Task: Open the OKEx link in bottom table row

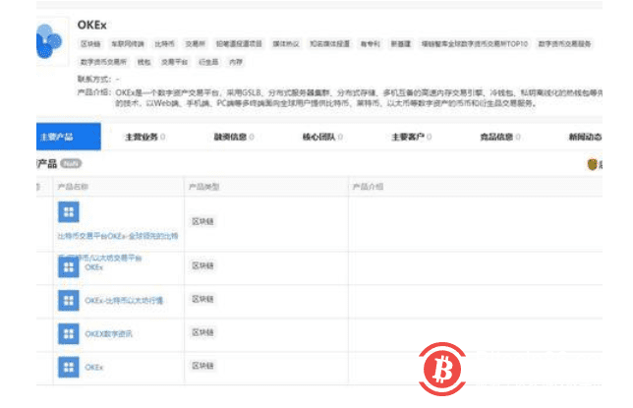Action: point(94,367)
